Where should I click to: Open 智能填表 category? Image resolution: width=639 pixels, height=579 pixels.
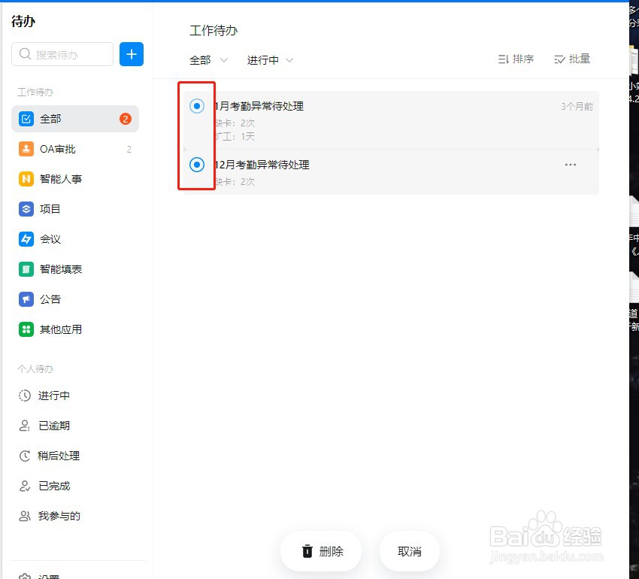[x=75, y=269]
